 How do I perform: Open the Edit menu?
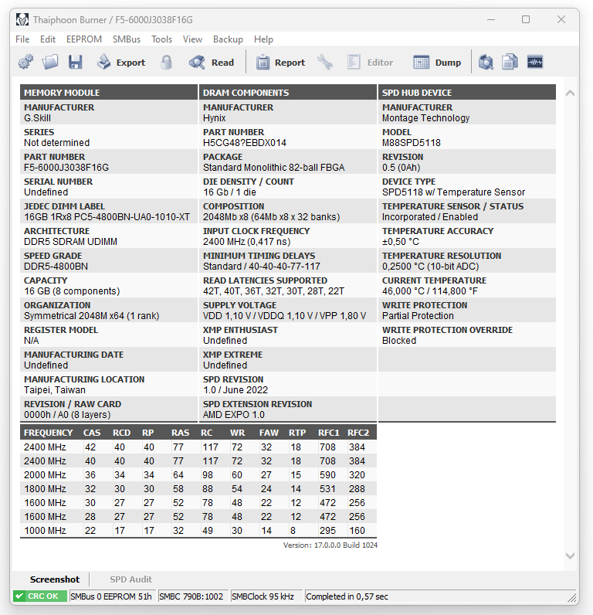pos(48,39)
